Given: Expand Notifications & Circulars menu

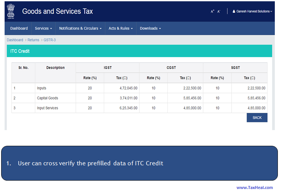Looking at the screenshot, I should [x=80, y=28].
